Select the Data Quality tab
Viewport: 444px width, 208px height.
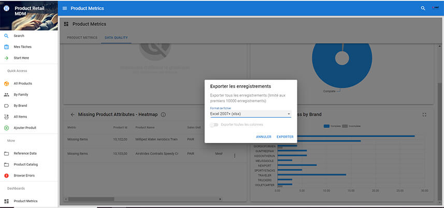116,38
